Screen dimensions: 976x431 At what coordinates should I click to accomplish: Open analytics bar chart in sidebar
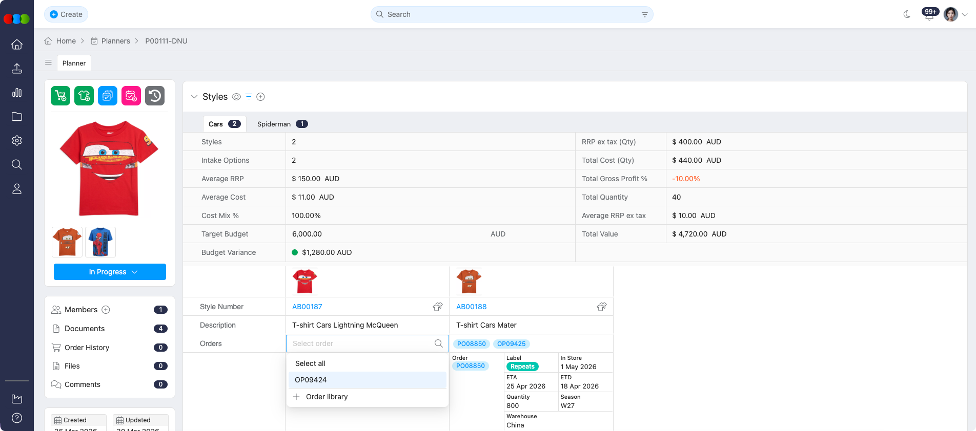[17, 93]
